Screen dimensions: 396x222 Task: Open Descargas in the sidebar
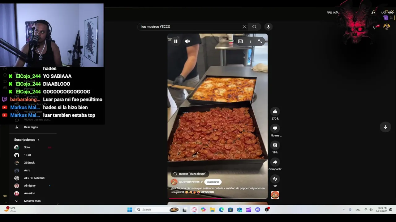click(x=31, y=127)
